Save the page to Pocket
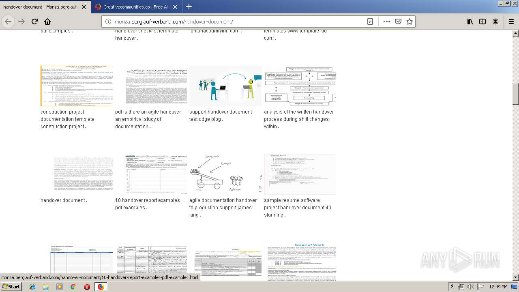Image resolution: width=519 pixels, height=292 pixels. (x=398, y=21)
